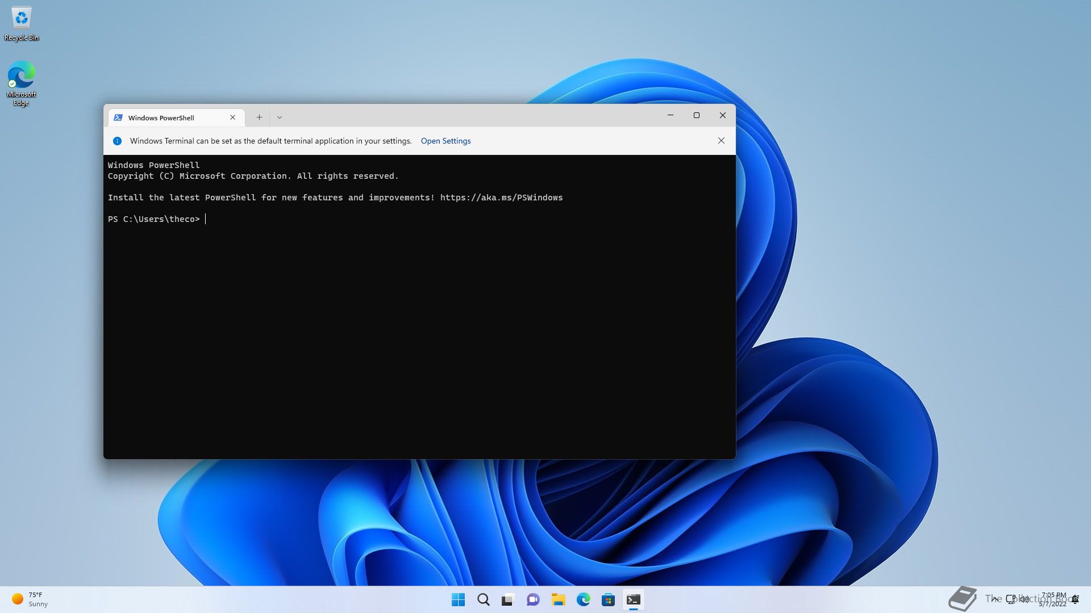Select the Windows PowerShell tab
This screenshot has width=1091, height=613.
[x=176, y=117]
